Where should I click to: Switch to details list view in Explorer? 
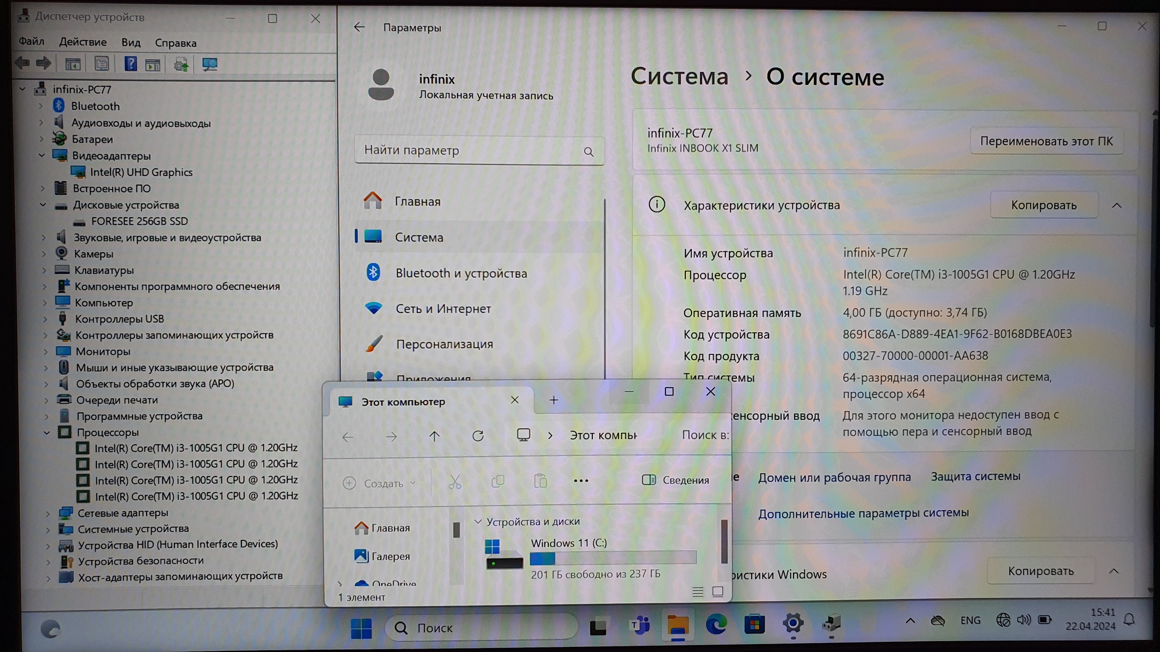(x=698, y=591)
